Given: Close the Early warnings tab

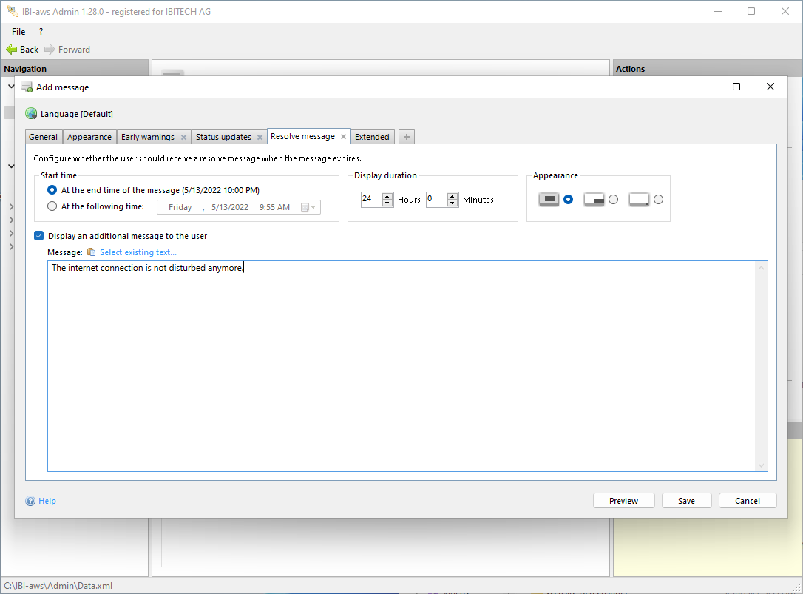Looking at the screenshot, I should click(x=183, y=138).
